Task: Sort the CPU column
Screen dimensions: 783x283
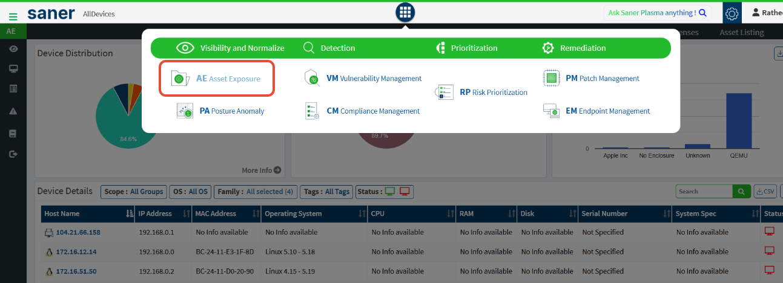Action: 450,213
